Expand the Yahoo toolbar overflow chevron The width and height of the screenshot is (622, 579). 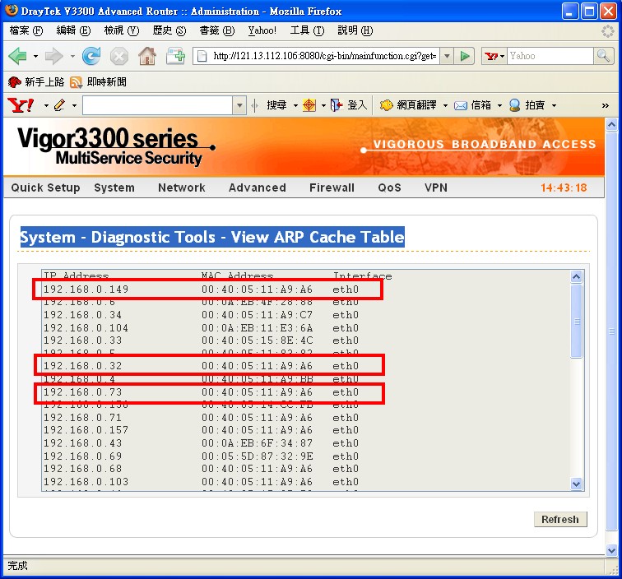coord(606,105)
